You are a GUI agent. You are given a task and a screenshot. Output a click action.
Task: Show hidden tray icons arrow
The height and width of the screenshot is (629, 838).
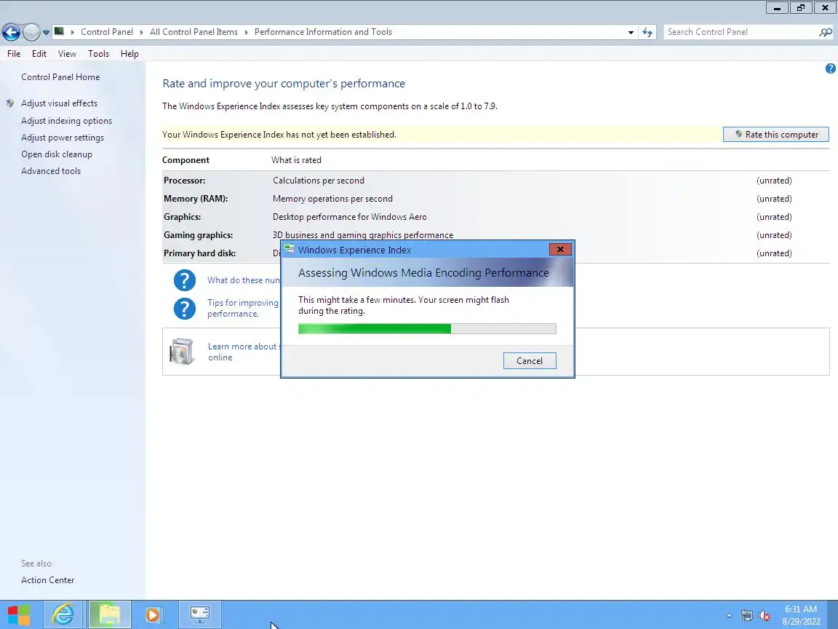(x=729, y=616)
